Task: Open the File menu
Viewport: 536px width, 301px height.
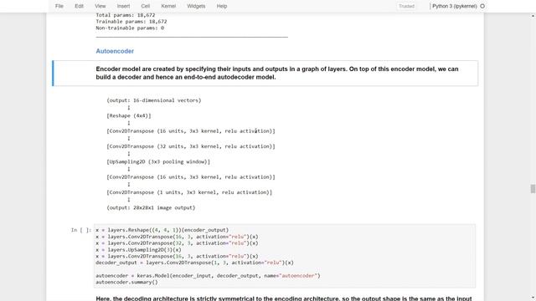Action: click(x=59, y=6)
